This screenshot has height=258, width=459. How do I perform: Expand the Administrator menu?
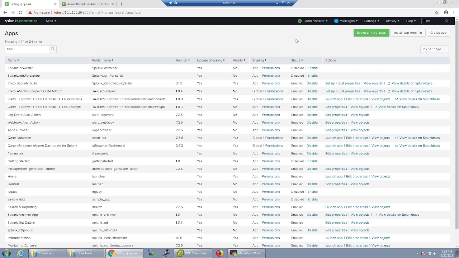click(316, 21)
